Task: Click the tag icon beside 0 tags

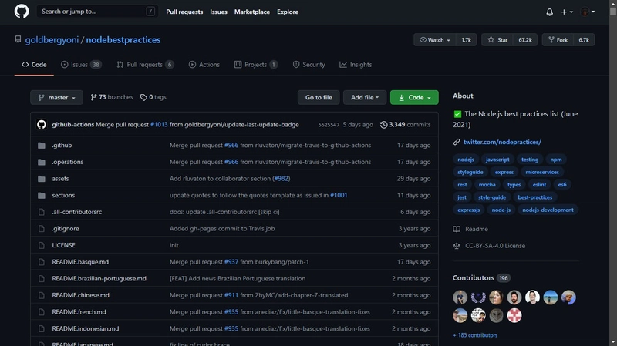Action: point(143,97)
